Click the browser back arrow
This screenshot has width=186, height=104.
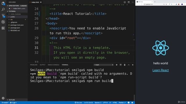[x=137, y=4]
